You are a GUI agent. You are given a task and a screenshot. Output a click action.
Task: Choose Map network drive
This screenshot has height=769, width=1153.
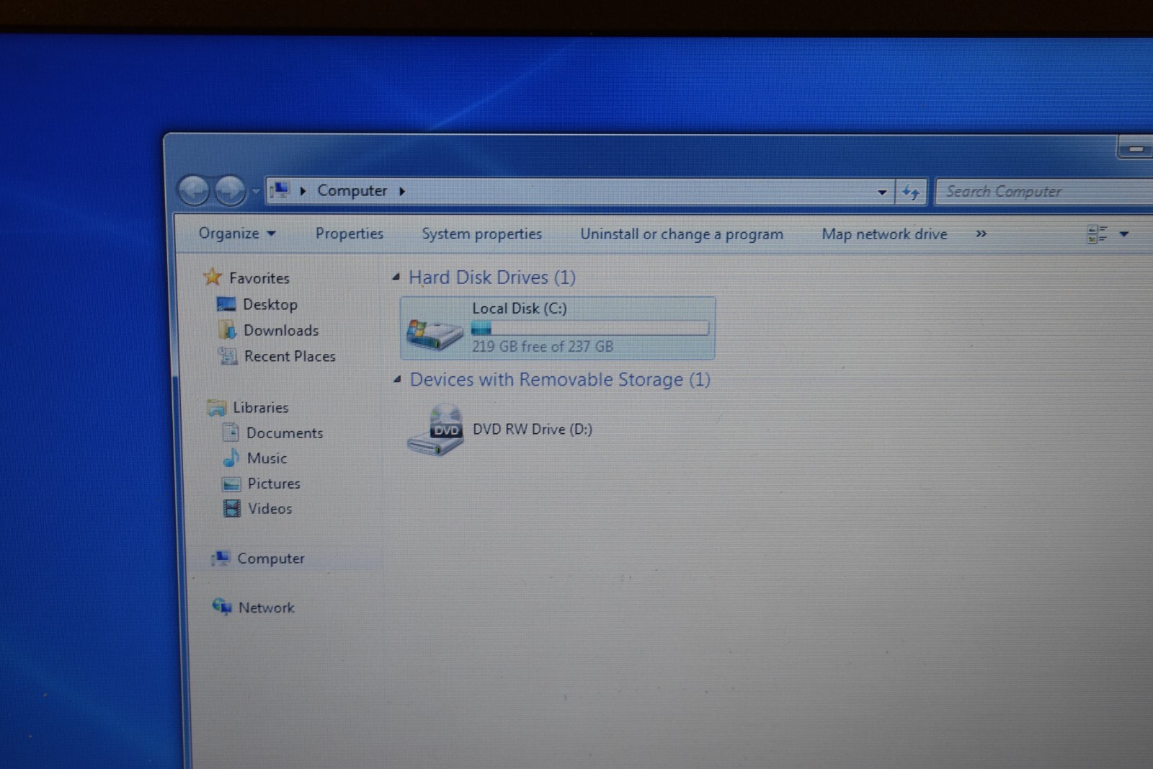884,234
